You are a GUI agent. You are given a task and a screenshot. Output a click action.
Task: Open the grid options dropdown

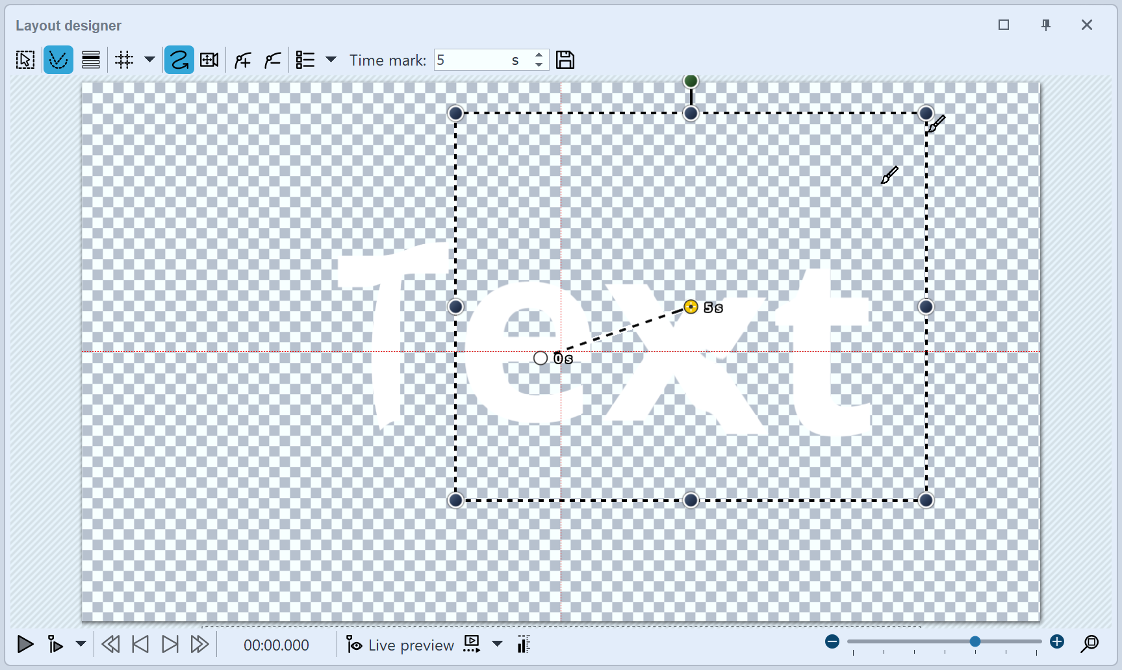pyautogui.click(x=150, y=59)
